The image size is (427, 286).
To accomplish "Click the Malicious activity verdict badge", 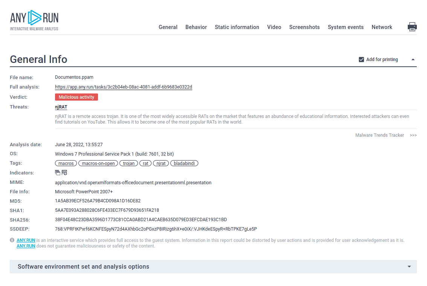I will point(77,97).
